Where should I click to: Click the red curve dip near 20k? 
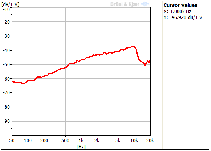[x=145, y=65]
